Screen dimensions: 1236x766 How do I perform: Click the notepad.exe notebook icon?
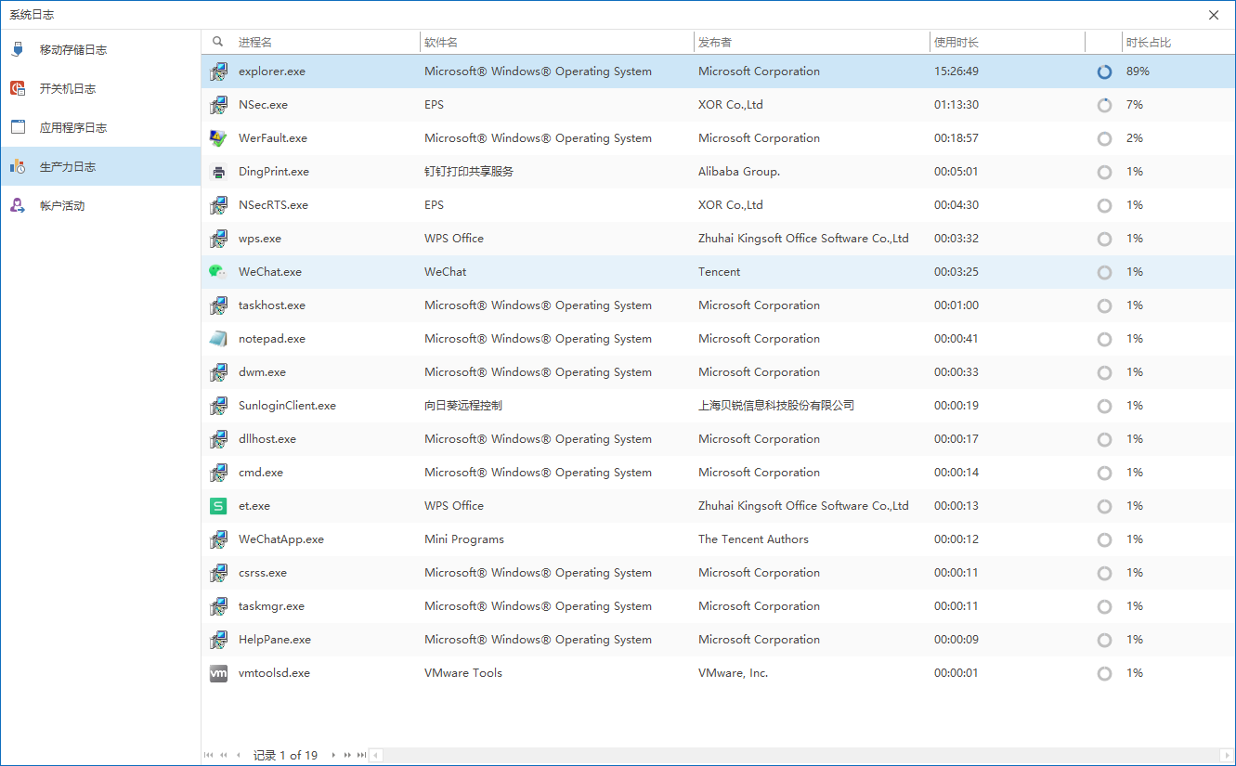point(218,339)
